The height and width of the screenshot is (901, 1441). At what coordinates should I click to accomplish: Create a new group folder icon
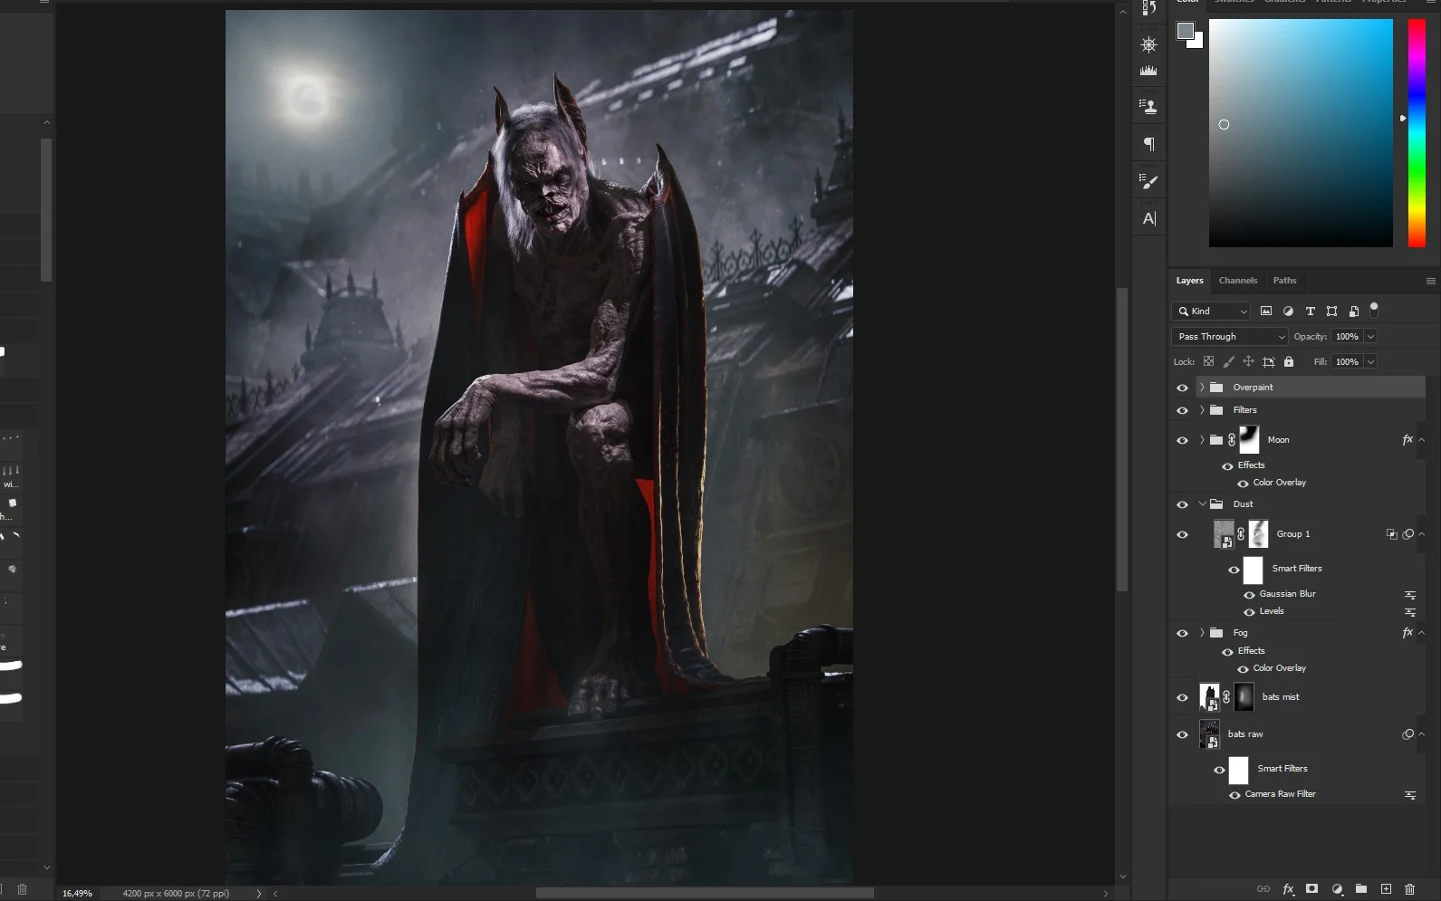[x=1361, y=889]
